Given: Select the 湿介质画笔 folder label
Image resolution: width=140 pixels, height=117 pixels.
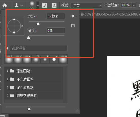Looking at the screenshot, I should [25, 87].
